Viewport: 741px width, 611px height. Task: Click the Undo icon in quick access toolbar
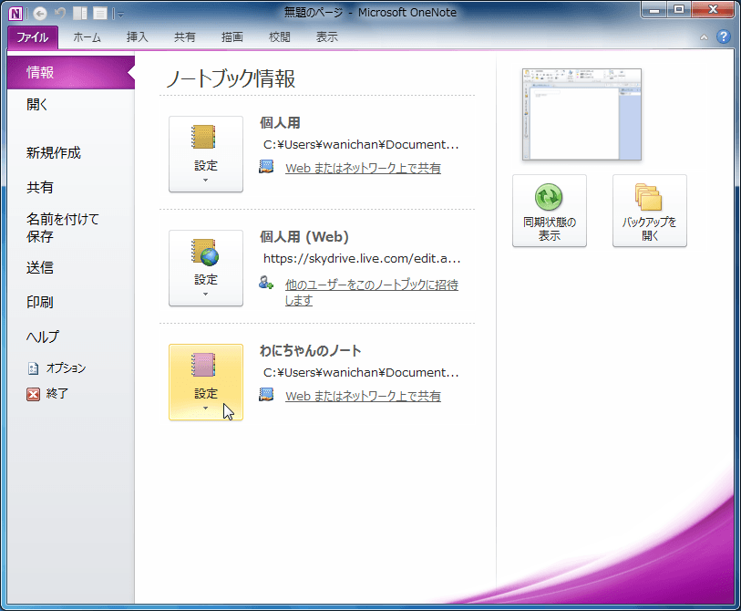coord(60,14)
